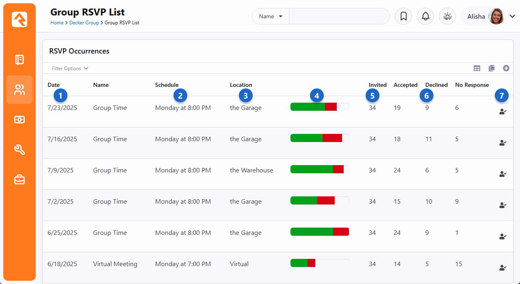This screenshot has width=520, height=284.
Task: Open notifications bell icon
Action: 425,16
